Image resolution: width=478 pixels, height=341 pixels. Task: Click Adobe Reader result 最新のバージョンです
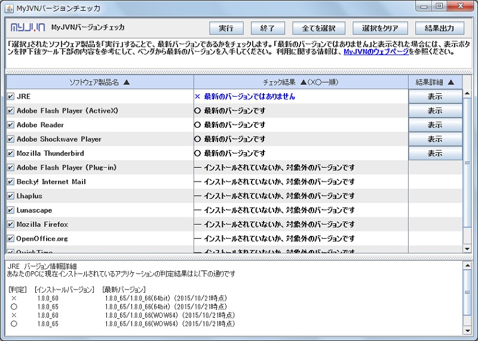point(234,125)
